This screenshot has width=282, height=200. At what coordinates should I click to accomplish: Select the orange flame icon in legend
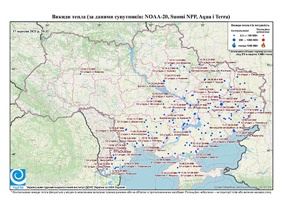264,45
